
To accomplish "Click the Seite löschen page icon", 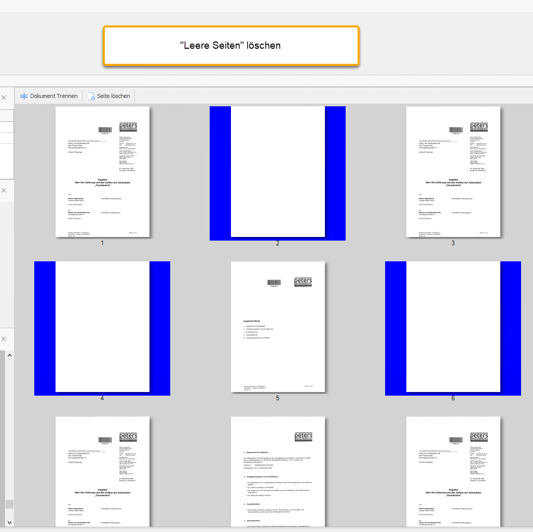I will 91,96.
